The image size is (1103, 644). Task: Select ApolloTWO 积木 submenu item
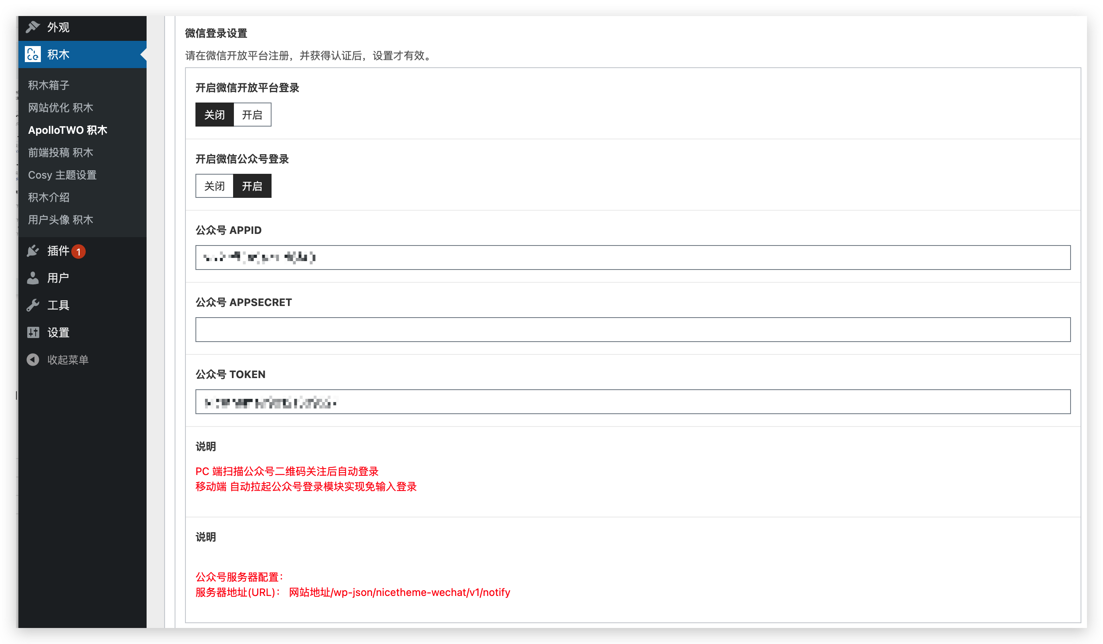(67, 130)
